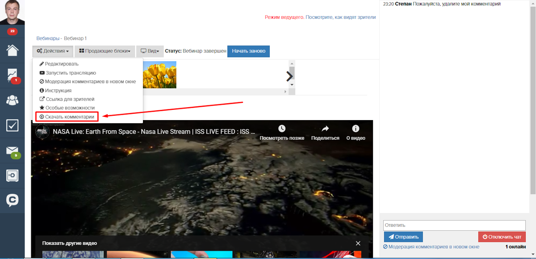Click 'Вебинар 1' breadcrumb text

click(75, 39)
